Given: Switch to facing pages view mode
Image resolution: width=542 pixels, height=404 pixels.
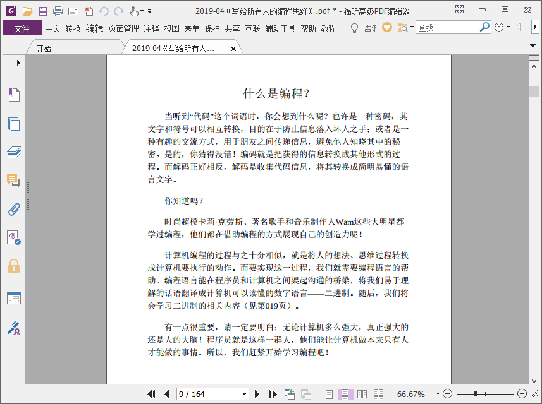Looking at the screenshot, I should pos(362,394).
